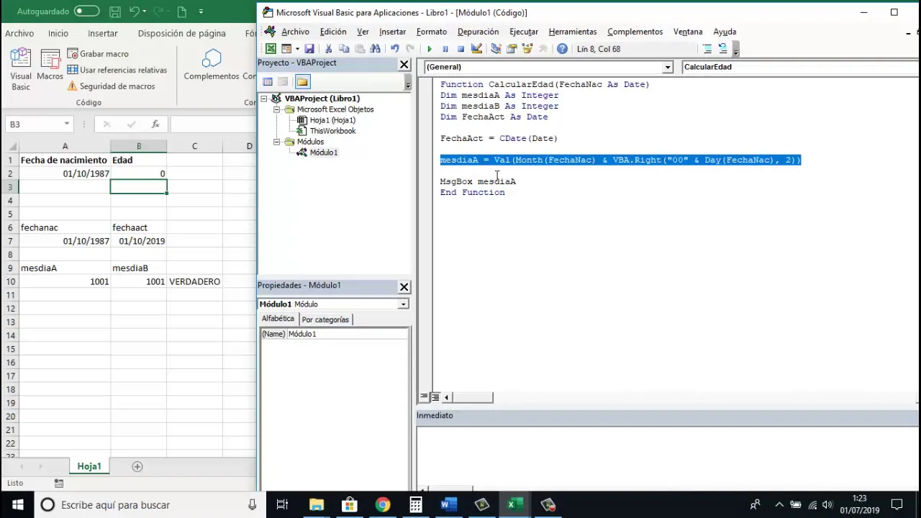Click the Copy icon in VBA toolbar
Image resolution: width=921 pixels, height=518 pixels.
(344, 49)
